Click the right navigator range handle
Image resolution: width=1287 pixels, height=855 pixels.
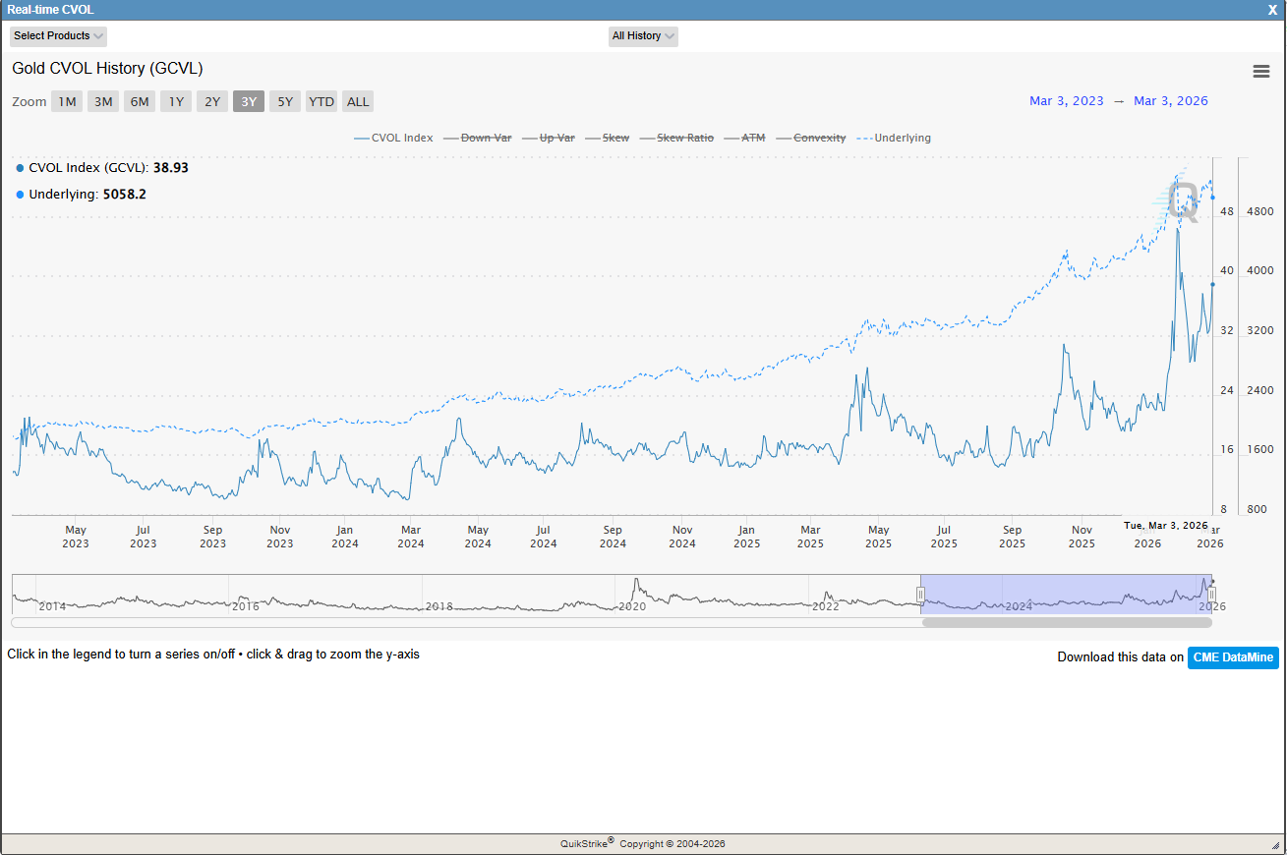pos(1211,595)
